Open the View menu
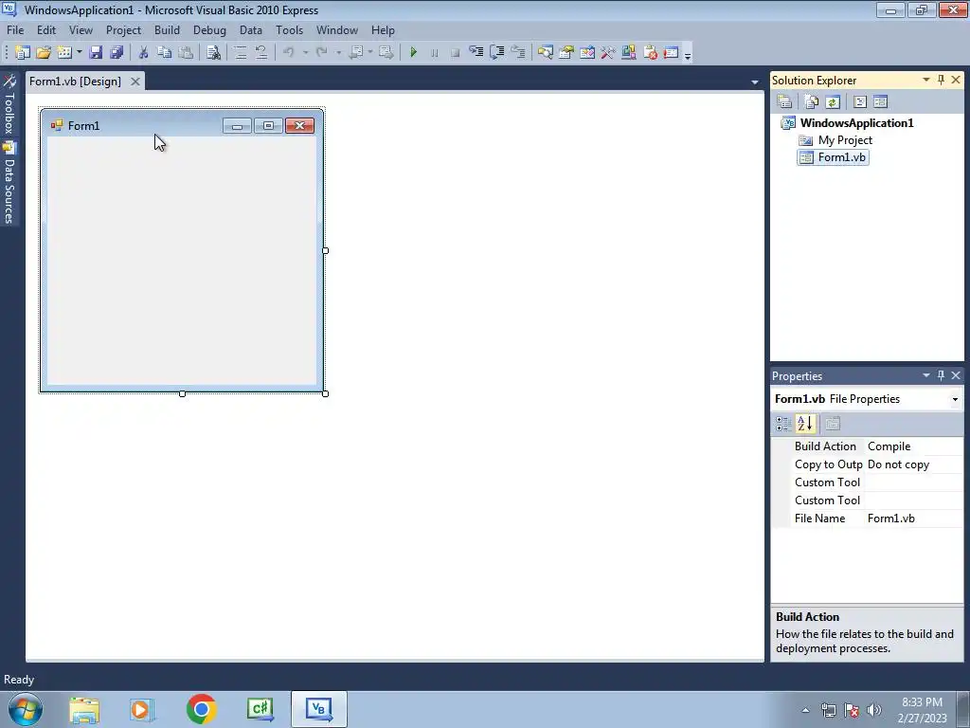Screen dimensions: 970x728 click(81, 30)
